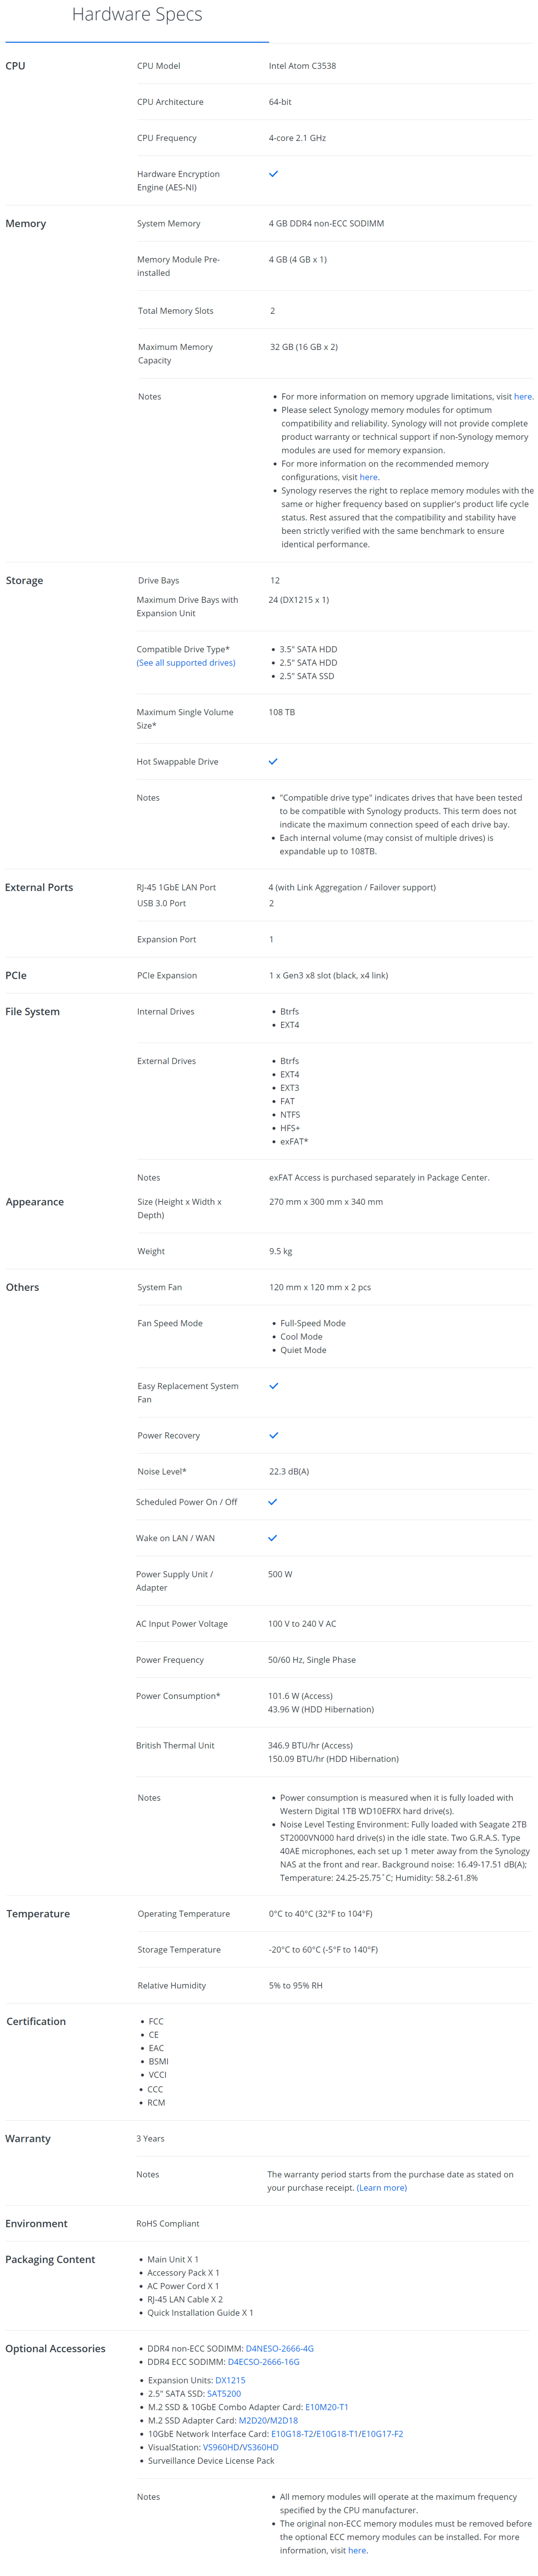Screen dimensions: 538x2576
Task: Select the Hardware Specs tab heading
Action: [x=137, y=14]
